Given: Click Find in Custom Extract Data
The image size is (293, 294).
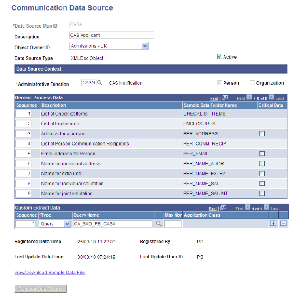Looking at the screenshot, I should (213, 208).
